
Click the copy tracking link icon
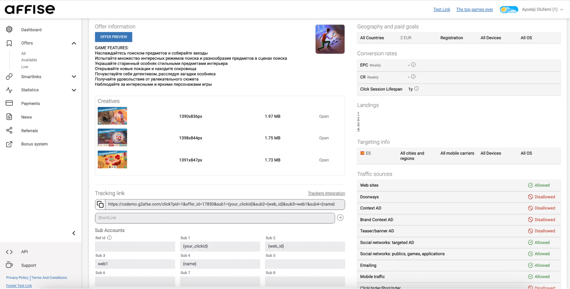(100, 204)
